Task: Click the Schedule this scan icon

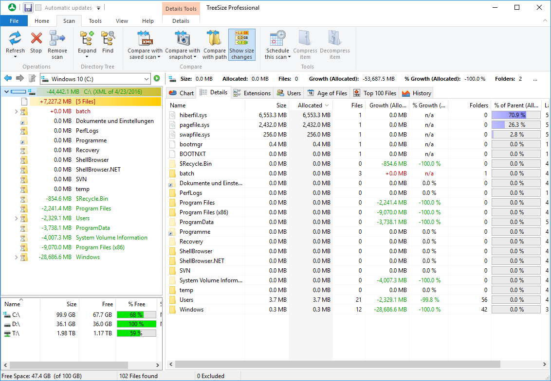Action: (x=277, y=39)
